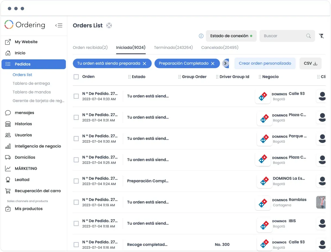Switch to Terminado(243264) tab
The width and height of the screenshot is (331, 252).
(173, 48)
